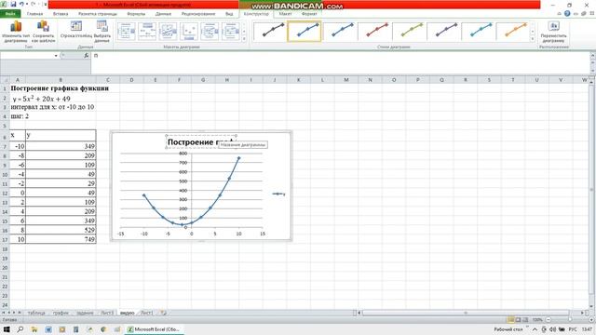Image resolution: width=596 pixels, height=335 pixels.
Task: Show hidden system tray icons
Action: point(535,329)
